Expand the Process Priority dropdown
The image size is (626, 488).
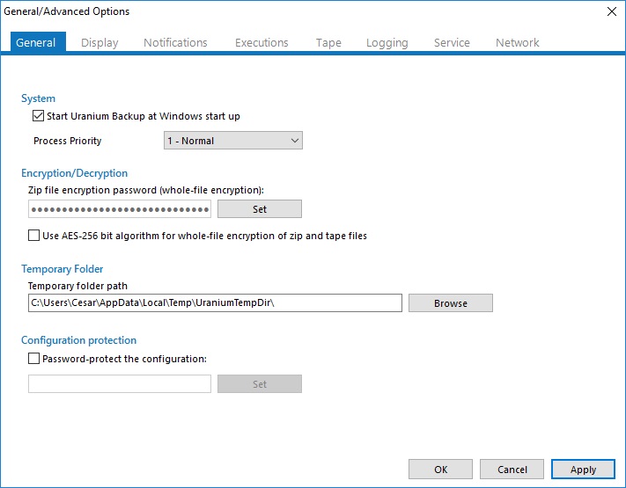pyautogui.click(x=233, y=141)
